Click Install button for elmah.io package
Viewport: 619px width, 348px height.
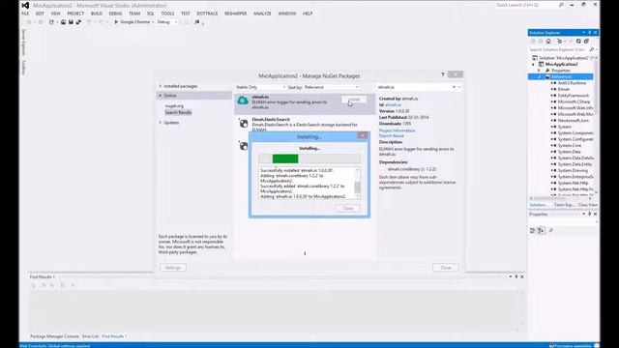pos(354,100)
